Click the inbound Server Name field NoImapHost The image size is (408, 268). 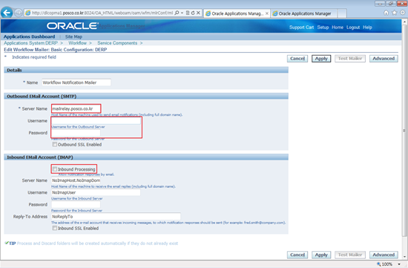[76, 180]
